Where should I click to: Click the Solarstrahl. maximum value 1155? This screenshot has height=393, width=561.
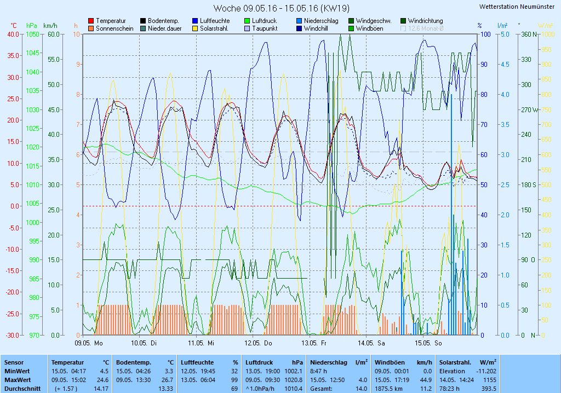coord(490,380)
